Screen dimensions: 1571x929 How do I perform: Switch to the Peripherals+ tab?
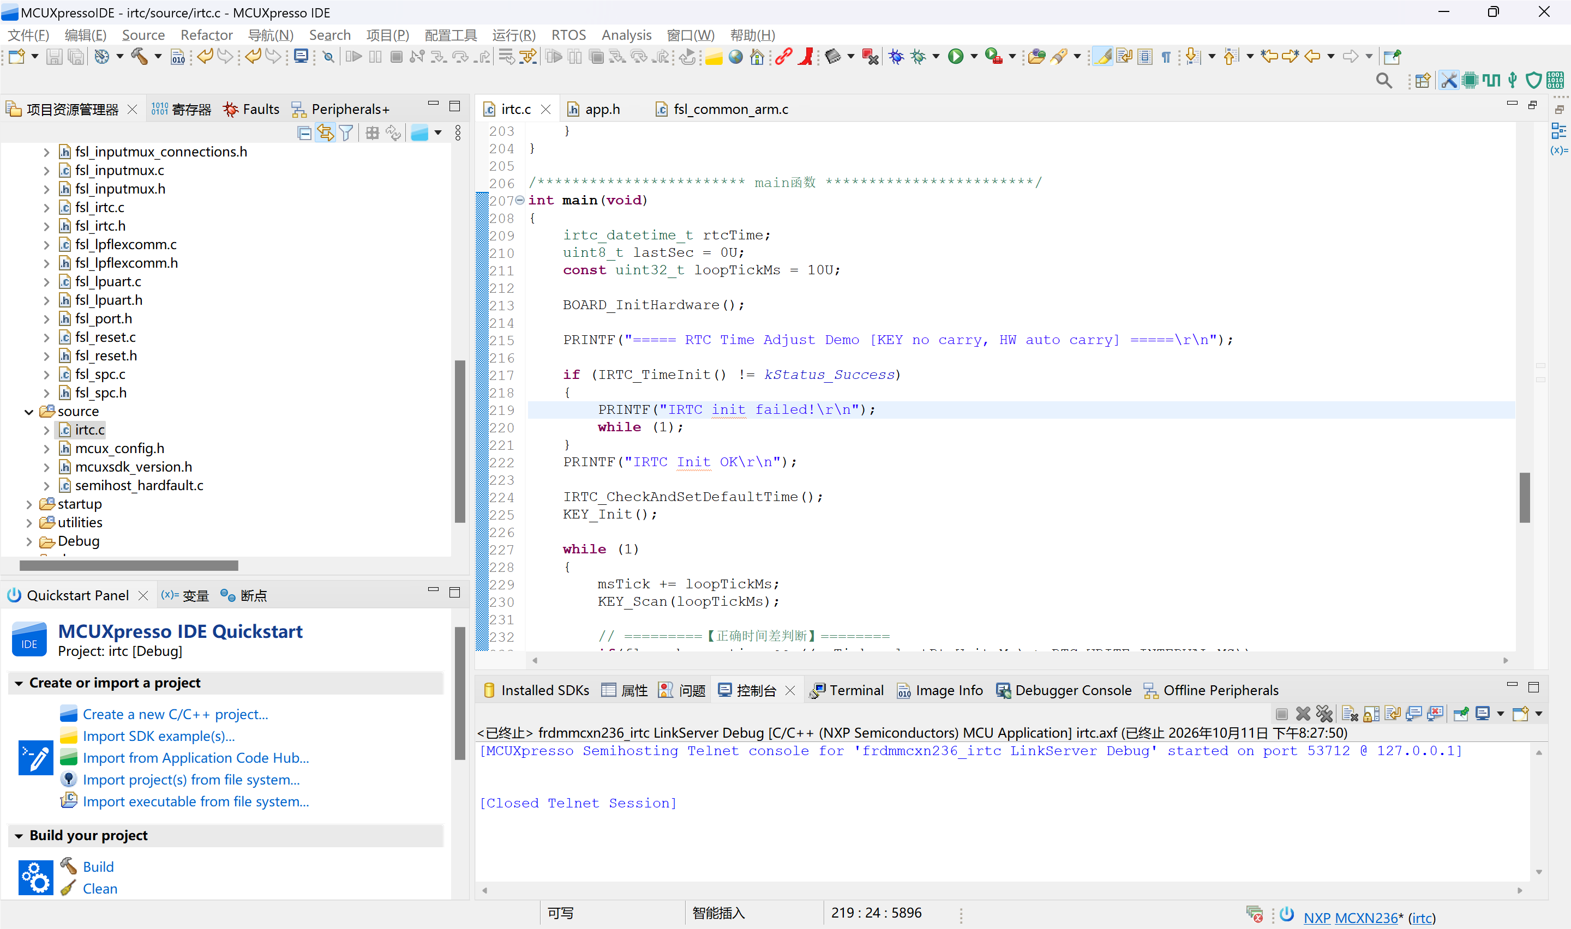(340, 110)
